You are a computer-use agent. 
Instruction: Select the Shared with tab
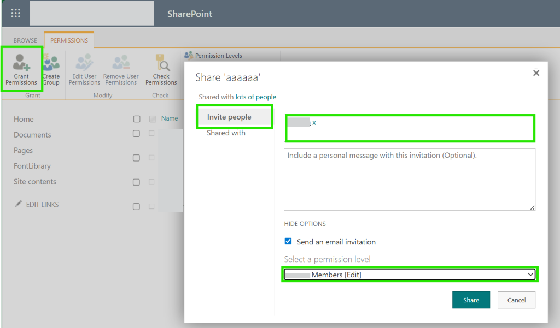(x=226, y=133)
